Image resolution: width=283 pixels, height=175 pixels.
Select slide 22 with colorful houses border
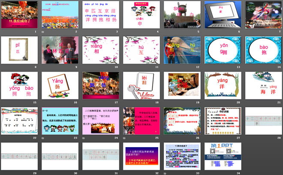(19, 121)
